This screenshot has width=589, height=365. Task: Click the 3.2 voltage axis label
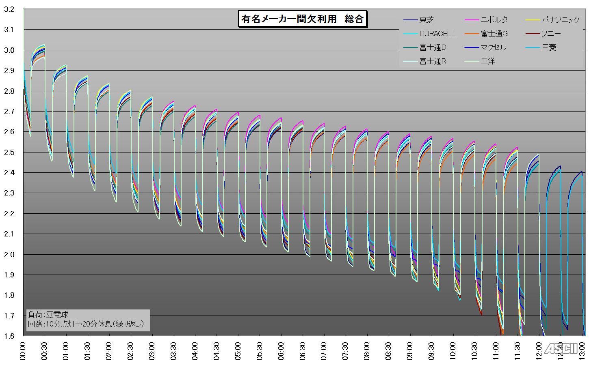pos(9,9)
